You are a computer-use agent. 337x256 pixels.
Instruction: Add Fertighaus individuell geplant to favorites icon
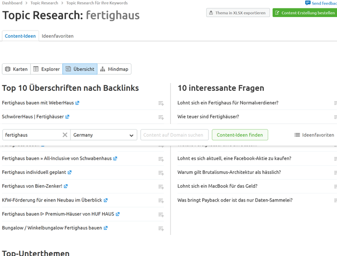coord(161,173)
